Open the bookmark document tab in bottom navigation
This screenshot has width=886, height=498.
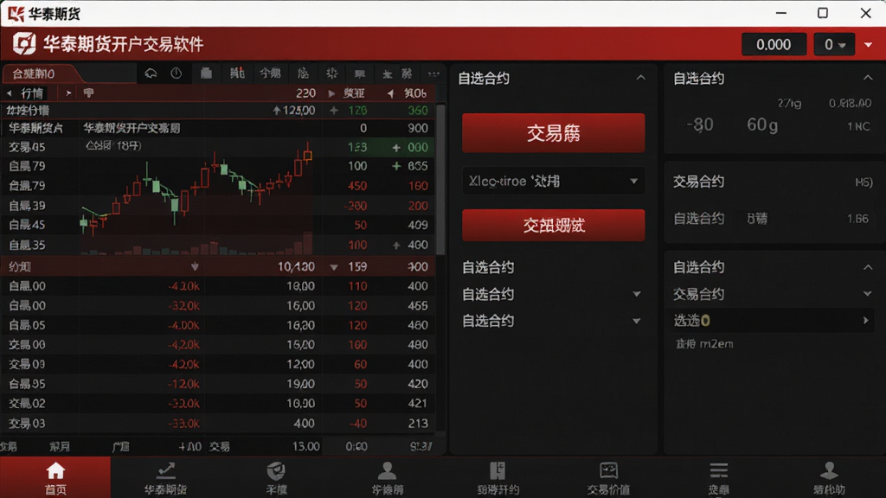498,477
